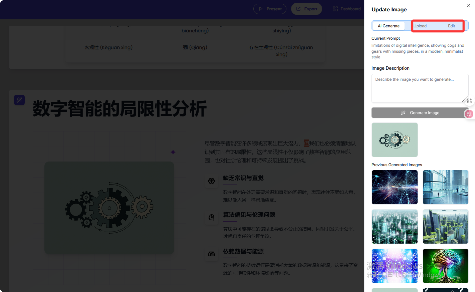
Task: Click the wand icon inside Generate Image button
Action: coord(403,112)
